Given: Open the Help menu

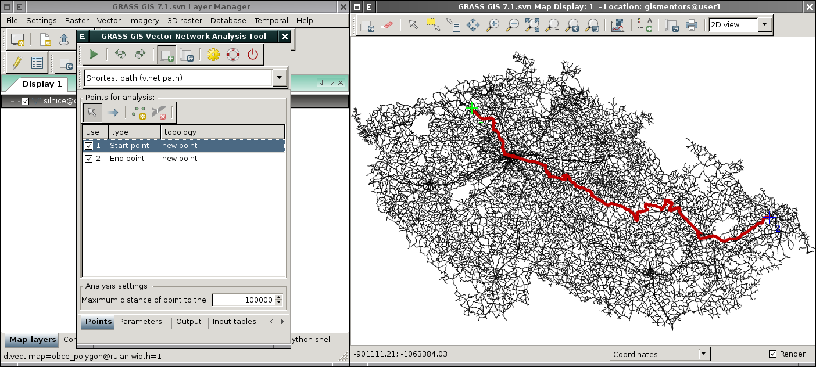Looking at the screenshot, I should [305, 20].
